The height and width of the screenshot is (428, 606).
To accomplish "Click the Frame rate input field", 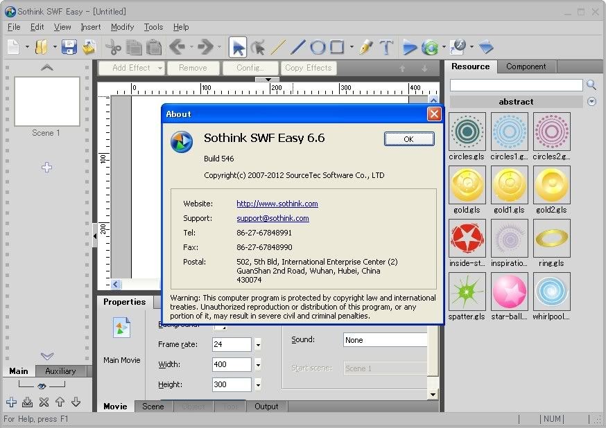I will 232,344.
